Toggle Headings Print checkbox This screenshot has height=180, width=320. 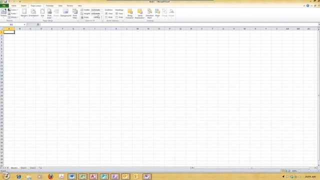116,17
